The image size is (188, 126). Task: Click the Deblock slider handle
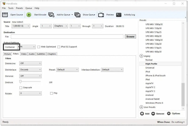coord(20,81)
